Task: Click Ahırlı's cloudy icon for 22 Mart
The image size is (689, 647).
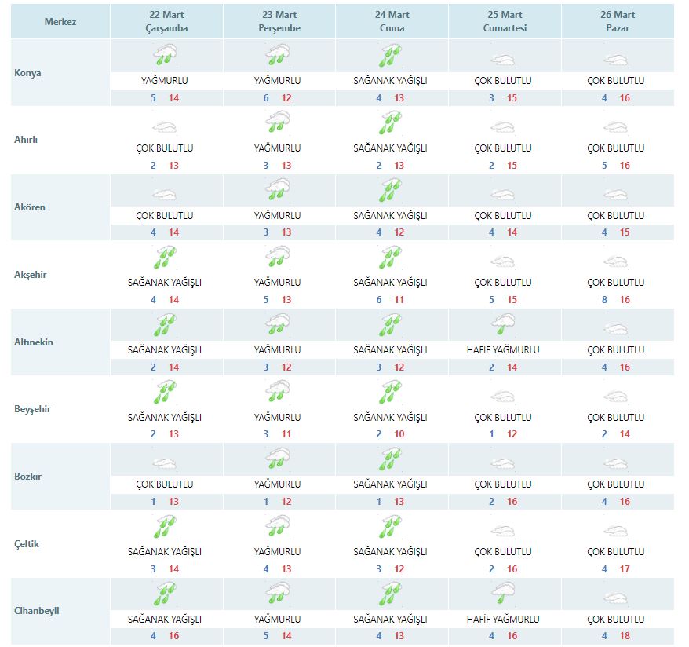Action: coord(166,126)
